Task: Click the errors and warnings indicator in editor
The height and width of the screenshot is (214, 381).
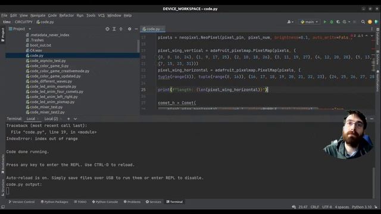Action: (x=357, y=36)
